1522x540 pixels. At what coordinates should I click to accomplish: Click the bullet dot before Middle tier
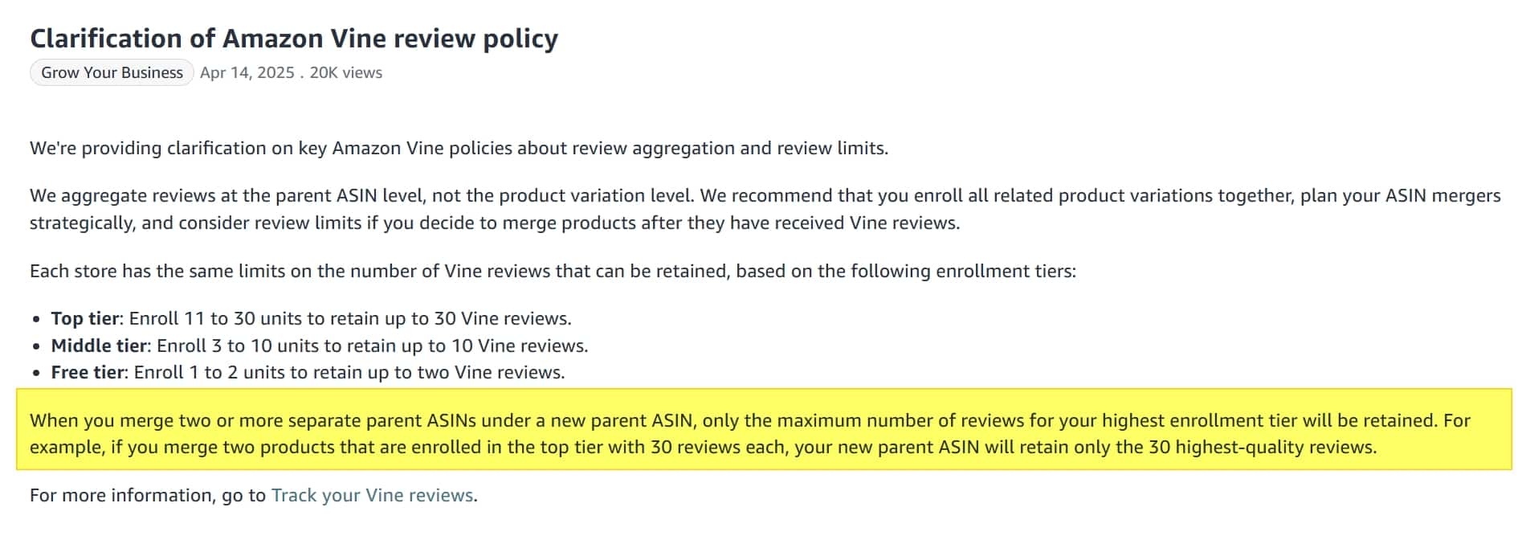36,347
